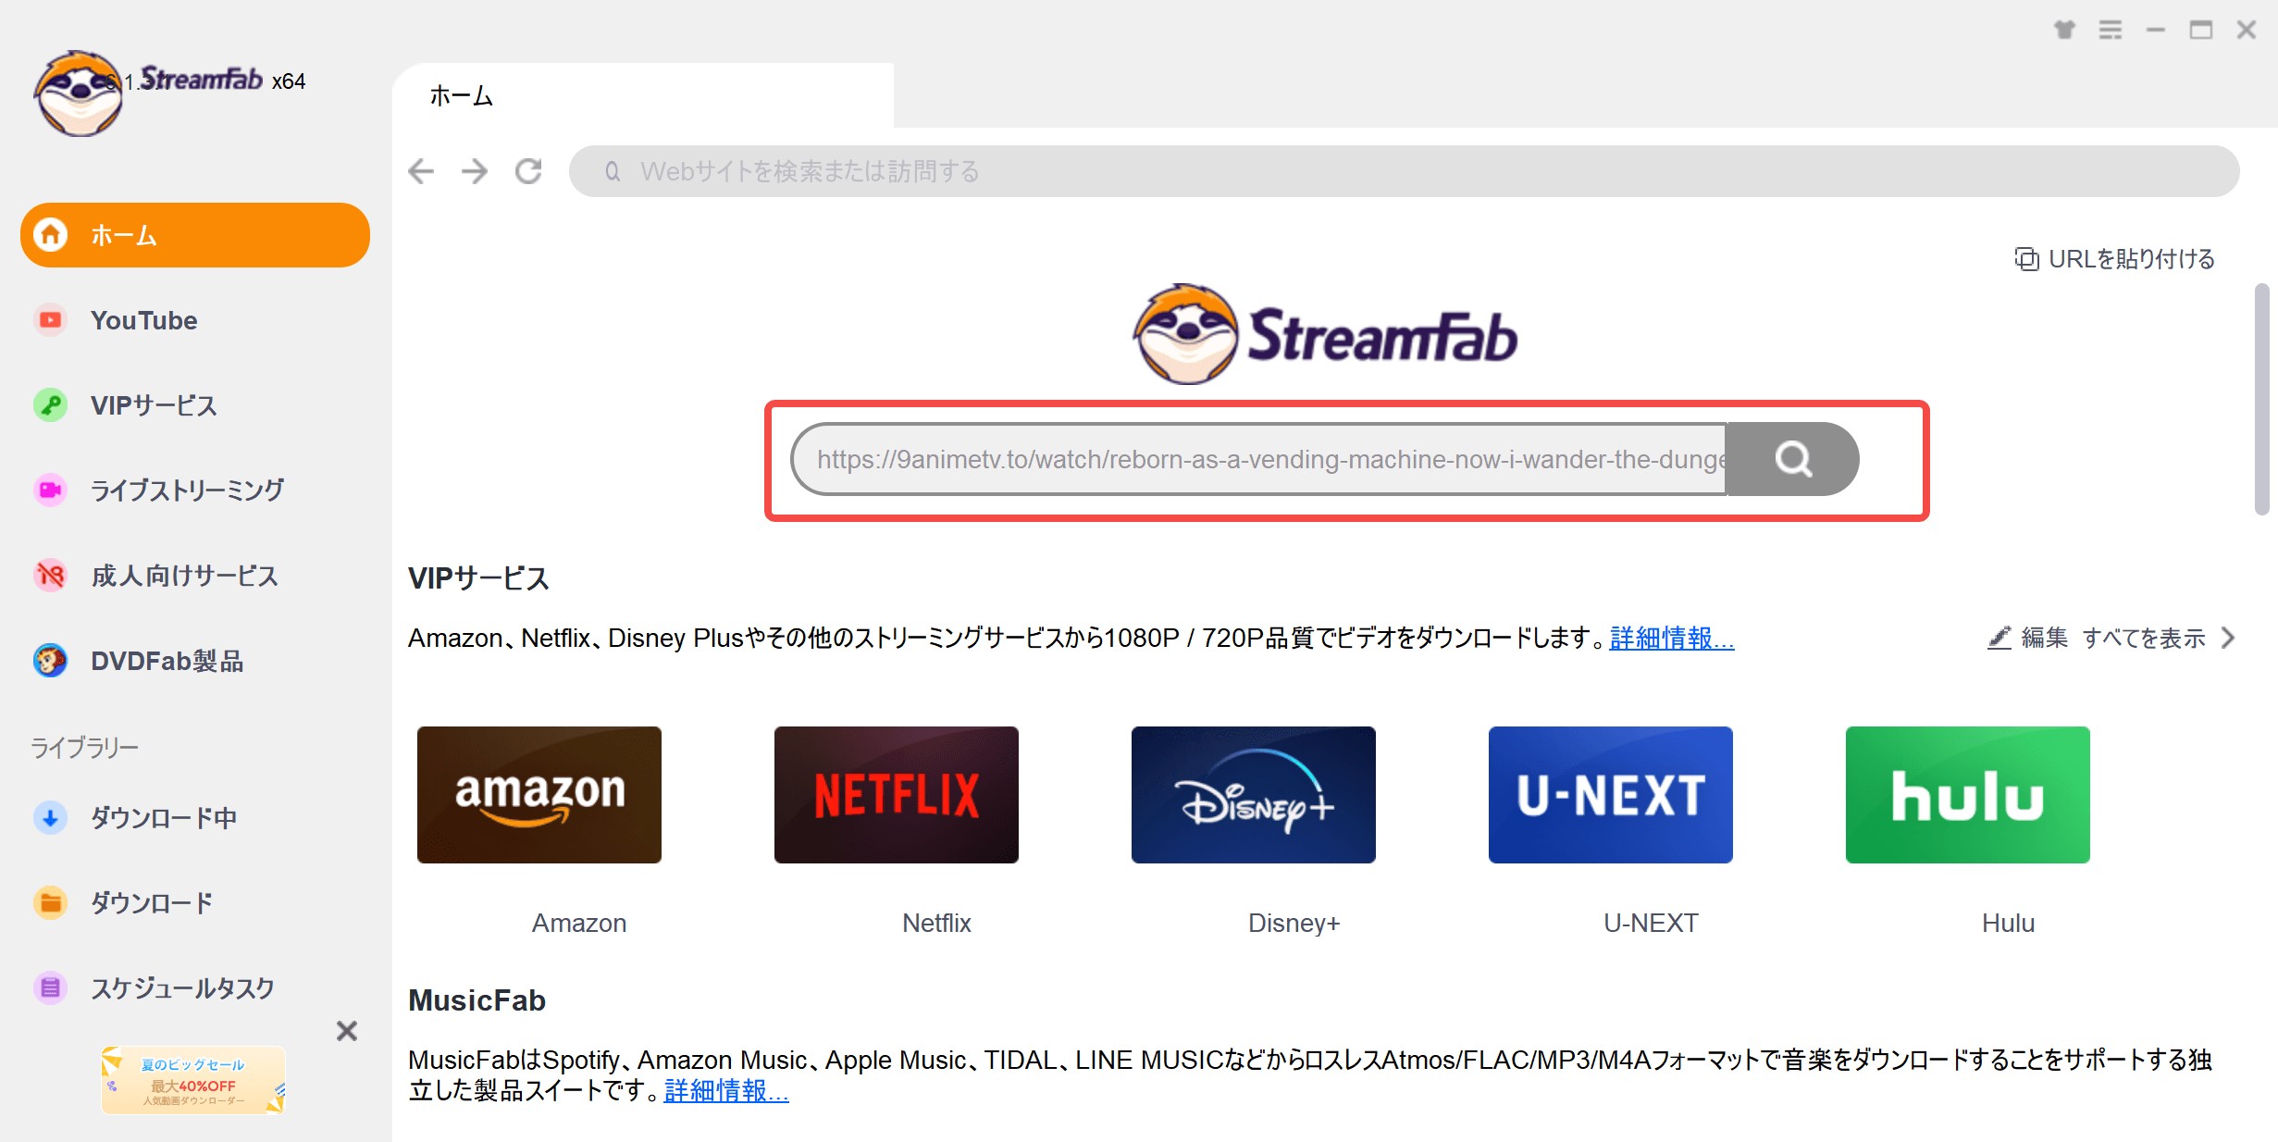Open MusicFab 詳細情報 link
Image resolution: width=2278 pixels, height=1142 pixels.
726,1091
